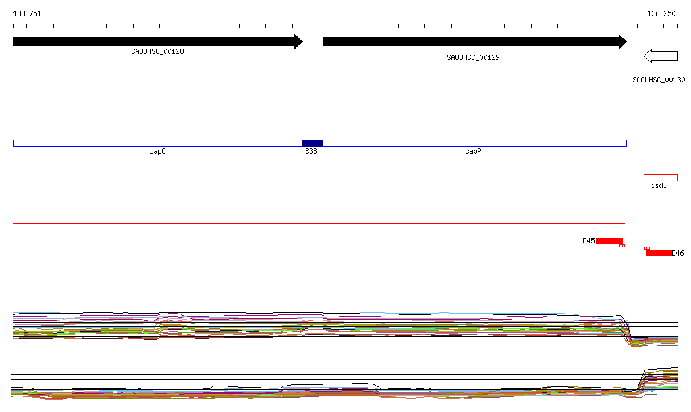Click the upper multicolored expression profile band

pos(319,328)
